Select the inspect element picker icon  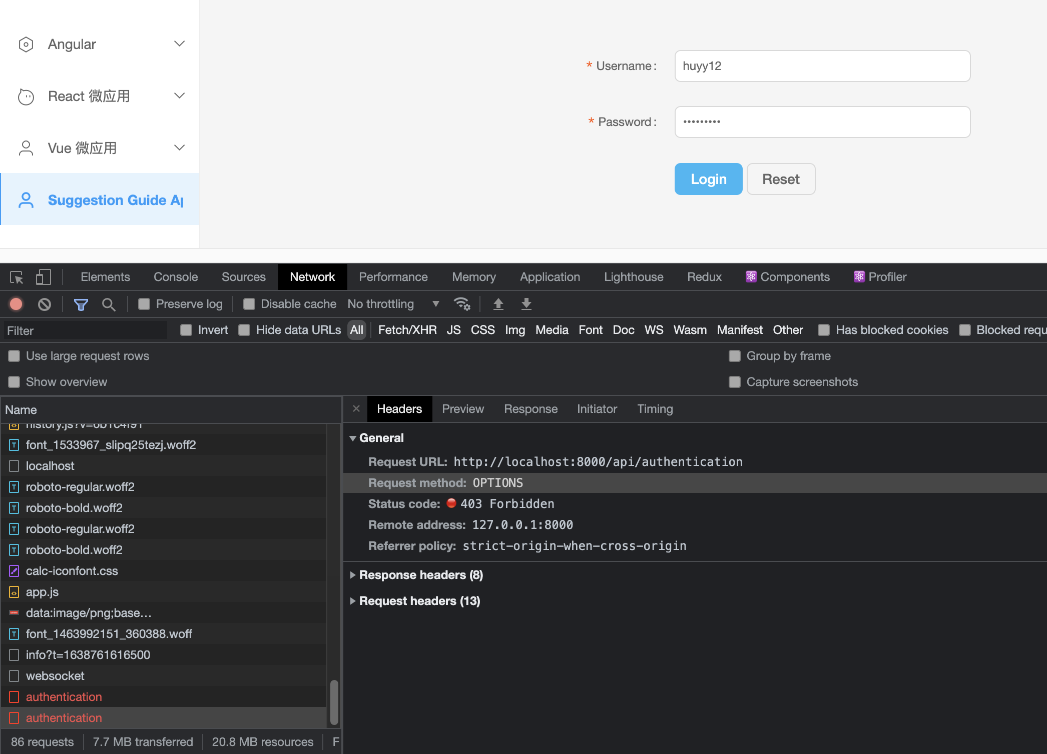pos(17,277)
